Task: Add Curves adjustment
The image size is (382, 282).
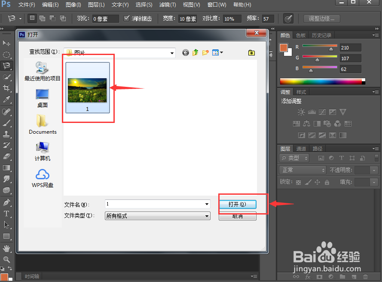Action: point(322,112)
